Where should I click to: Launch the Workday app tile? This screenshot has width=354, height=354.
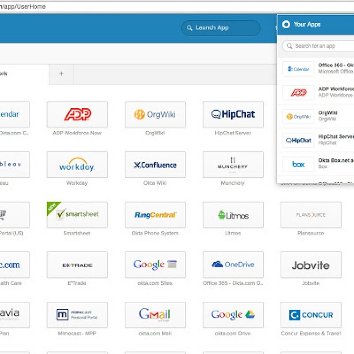coord(77,165)
